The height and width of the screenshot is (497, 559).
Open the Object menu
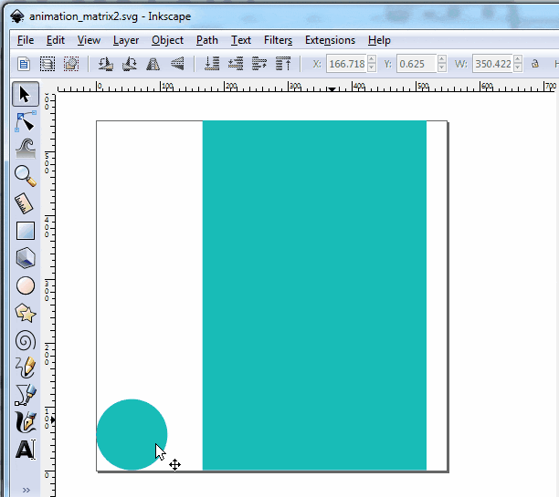[x=167, y=40]
